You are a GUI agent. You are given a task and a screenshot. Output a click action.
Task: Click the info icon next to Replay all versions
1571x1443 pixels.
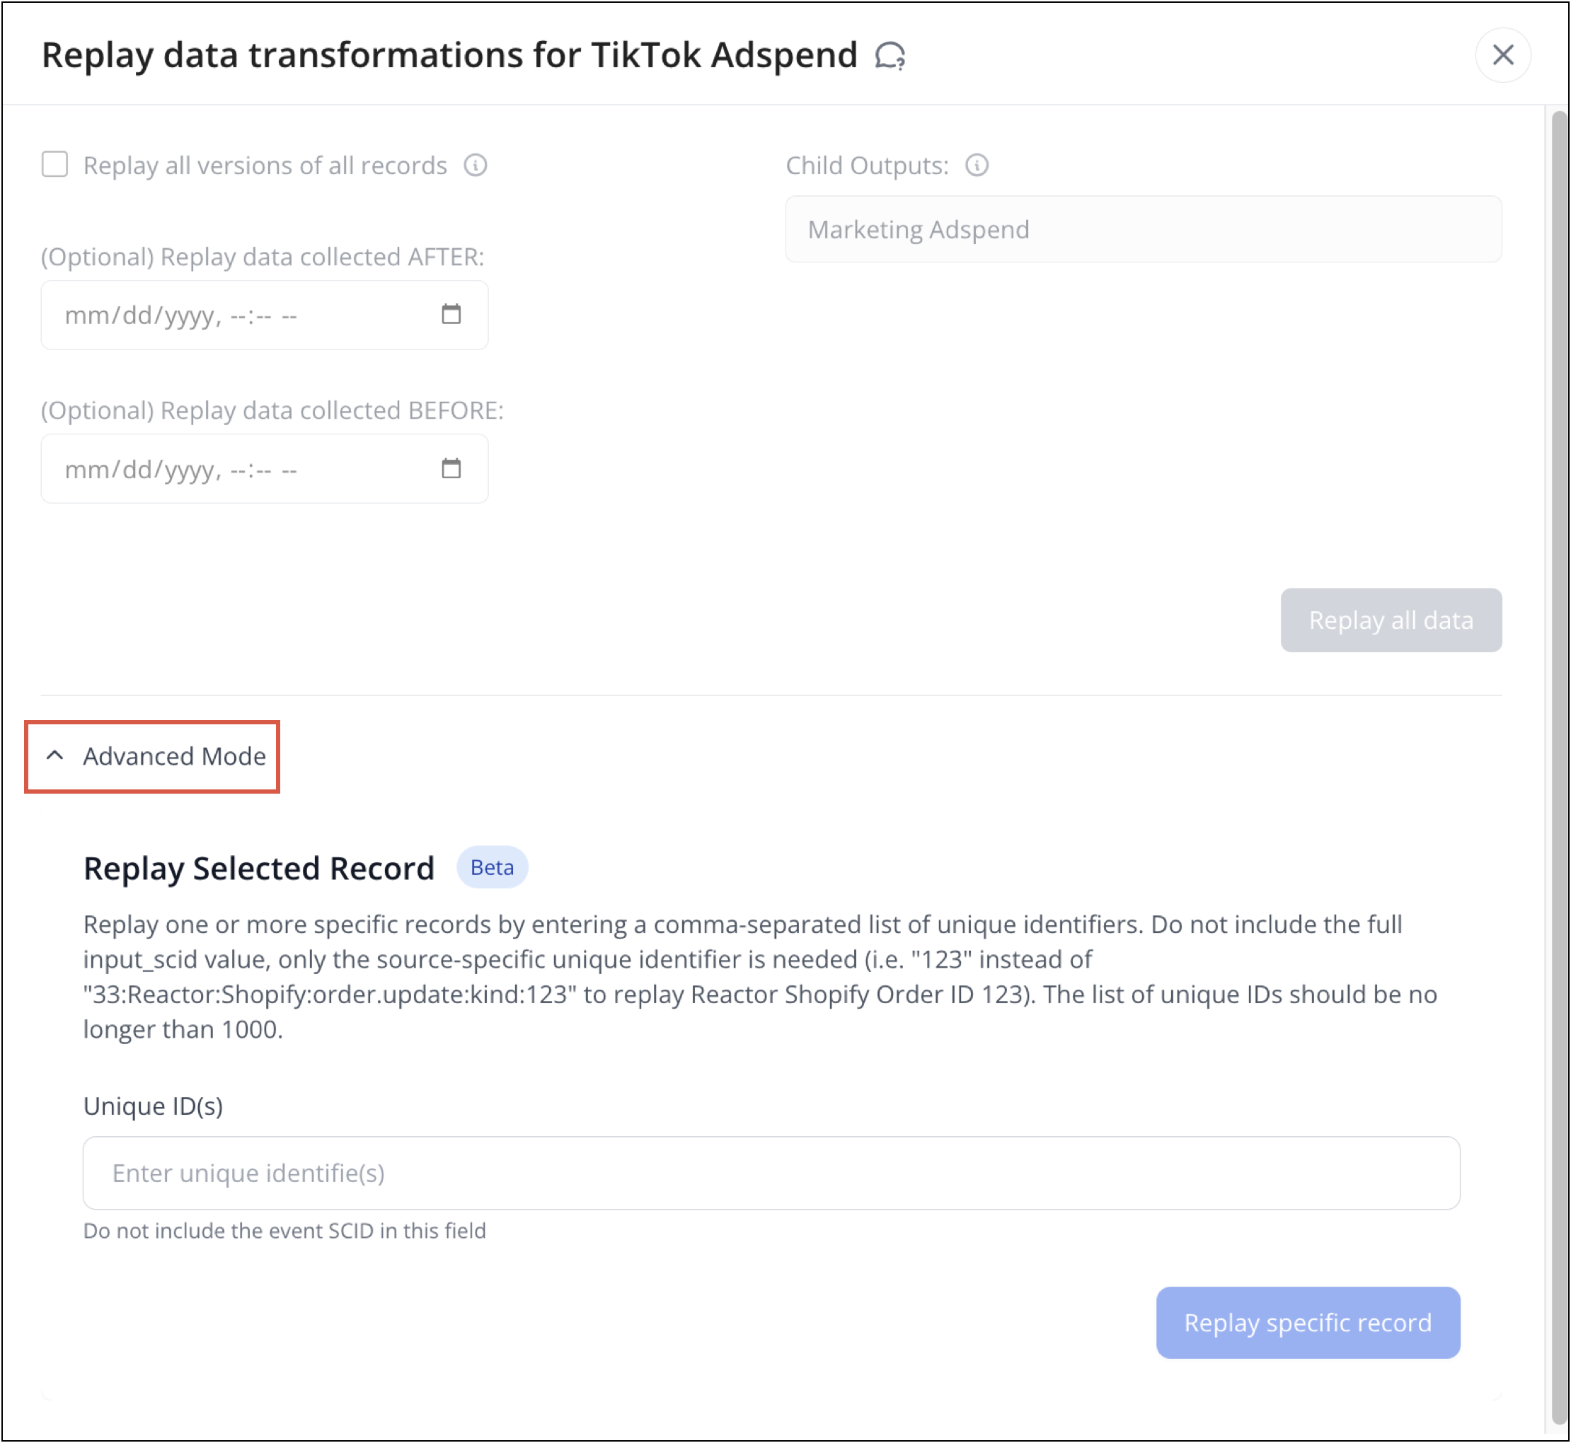point(478,165)
